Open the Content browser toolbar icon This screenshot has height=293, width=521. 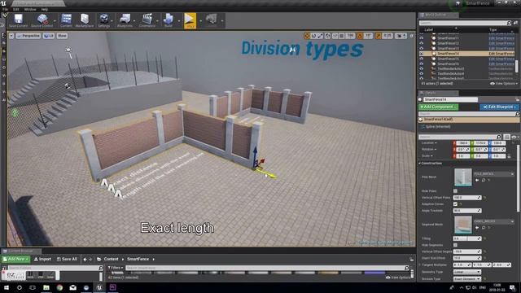click(66, 20)
